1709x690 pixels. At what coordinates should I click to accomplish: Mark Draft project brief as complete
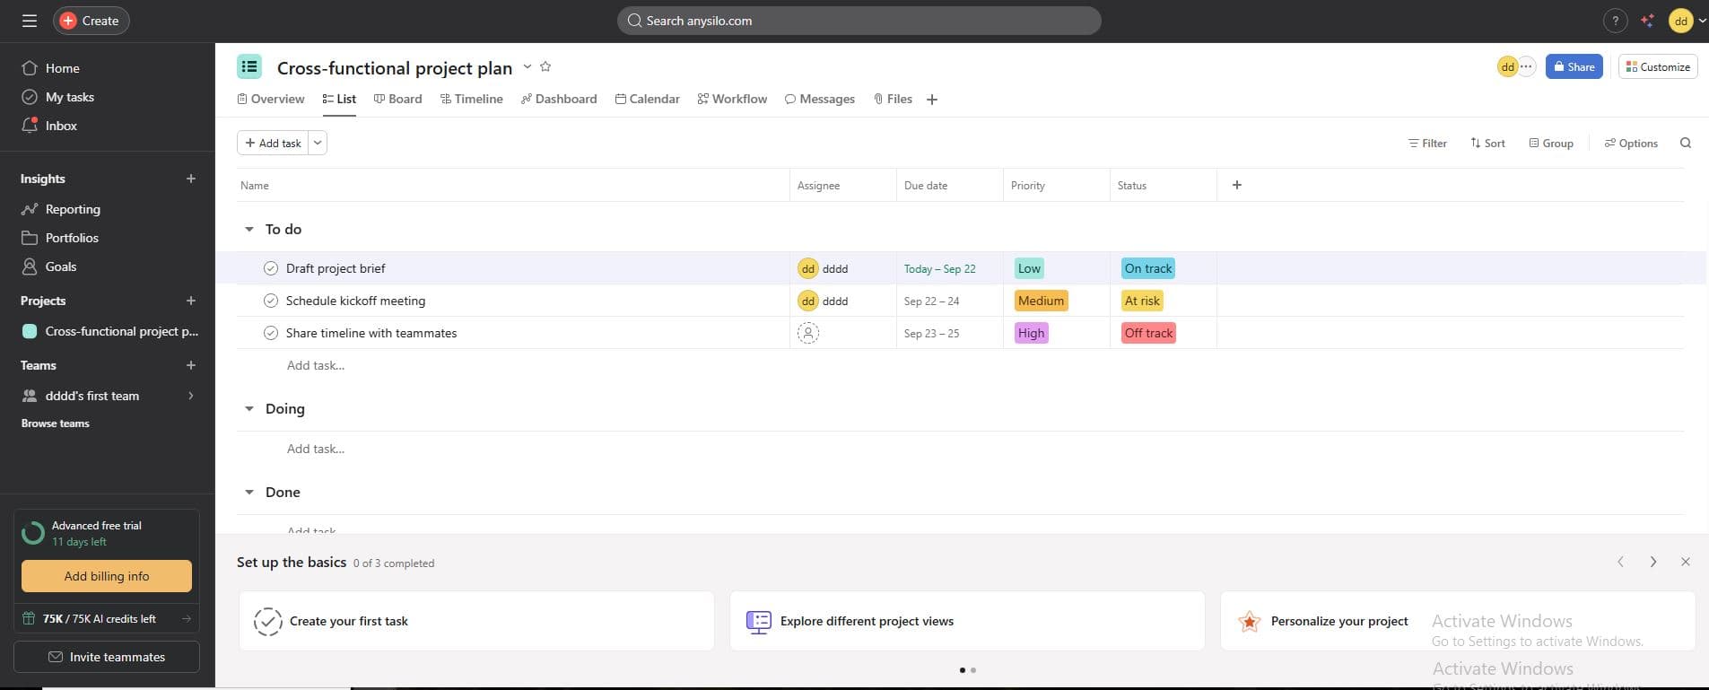(x=270, y=268)
